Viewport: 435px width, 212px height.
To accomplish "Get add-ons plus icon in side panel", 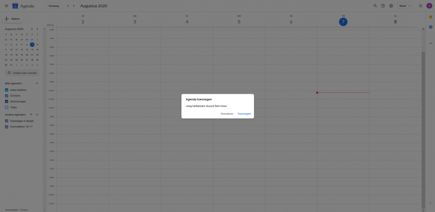I will point(431,43).
